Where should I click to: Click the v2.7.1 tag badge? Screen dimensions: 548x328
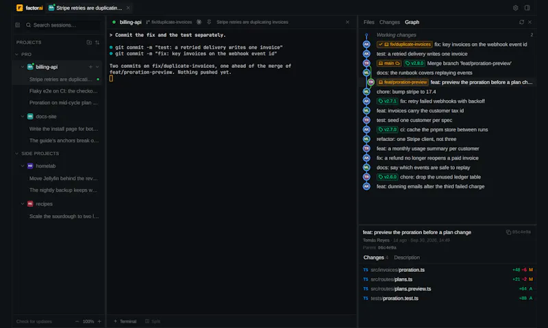387,101
